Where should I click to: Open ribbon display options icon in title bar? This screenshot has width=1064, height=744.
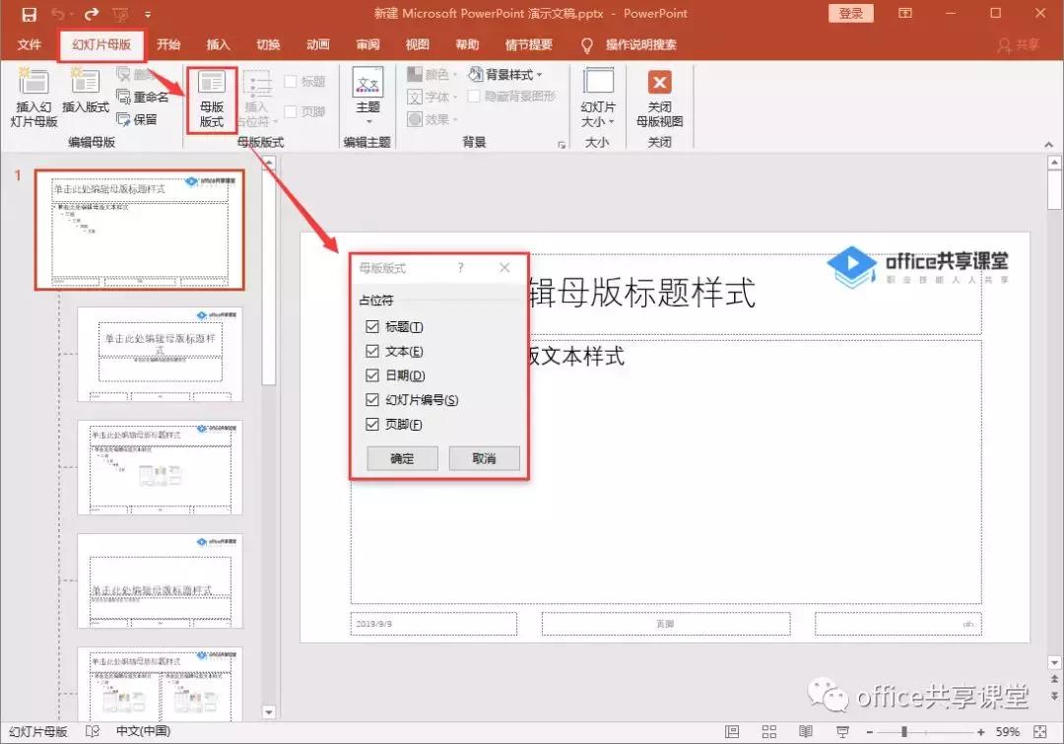[x=905, y=13]
